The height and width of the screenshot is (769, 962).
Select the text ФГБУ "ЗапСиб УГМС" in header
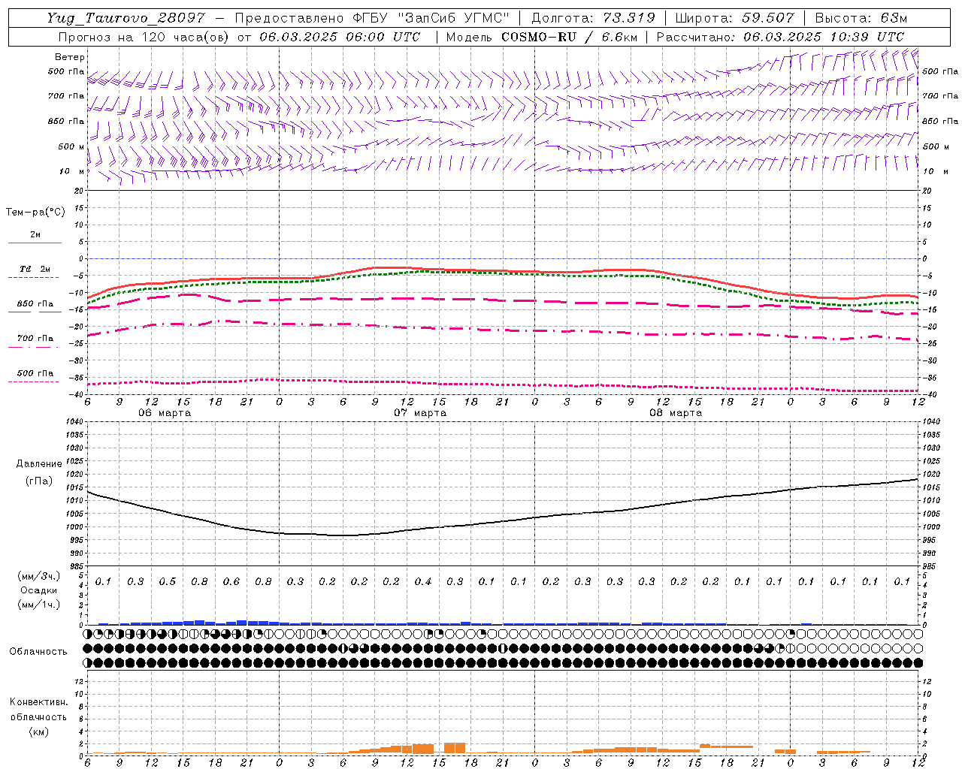pos(431,19)
